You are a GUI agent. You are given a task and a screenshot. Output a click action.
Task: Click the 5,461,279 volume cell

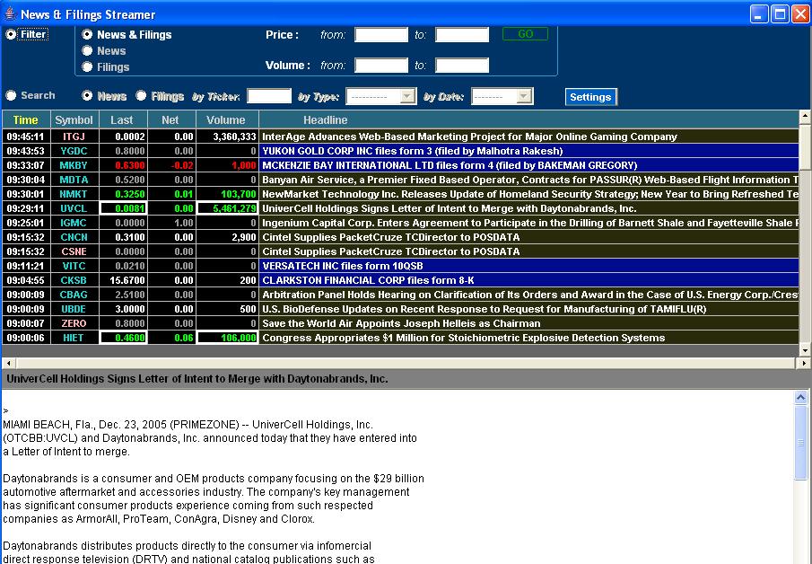[x=227, y=208]
